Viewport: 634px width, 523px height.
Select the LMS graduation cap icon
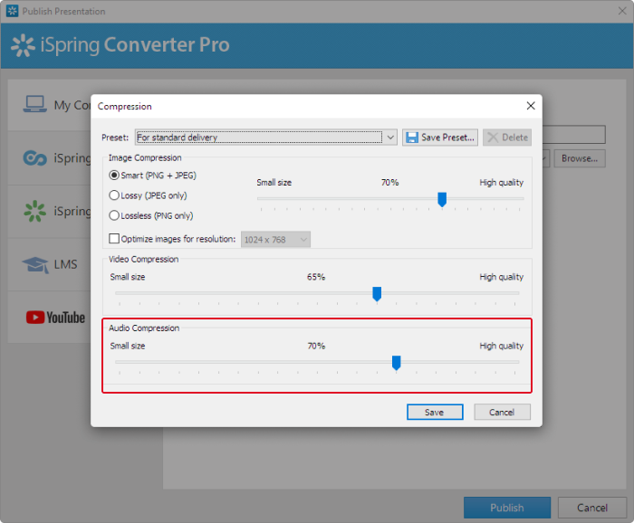tap(35, 264)
